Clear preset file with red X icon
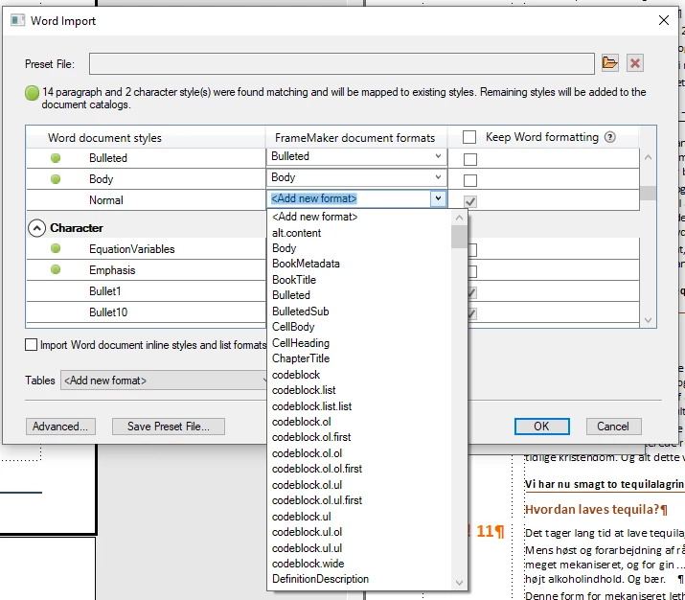The width and height of the screenshot is (685, 600). [635, 63]
